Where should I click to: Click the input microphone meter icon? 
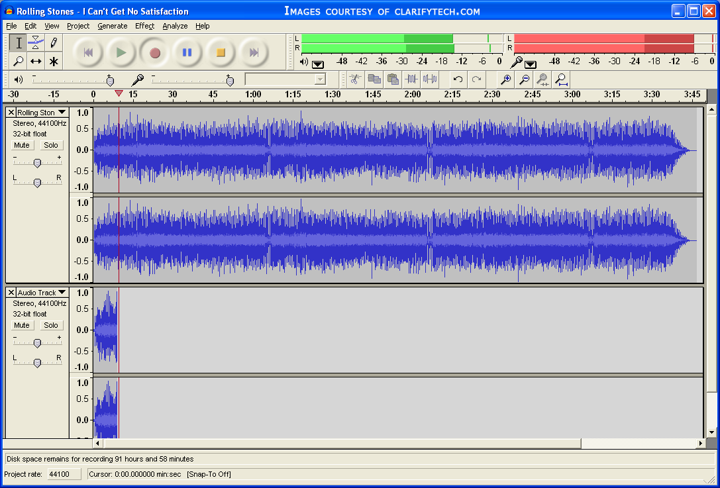517,62
